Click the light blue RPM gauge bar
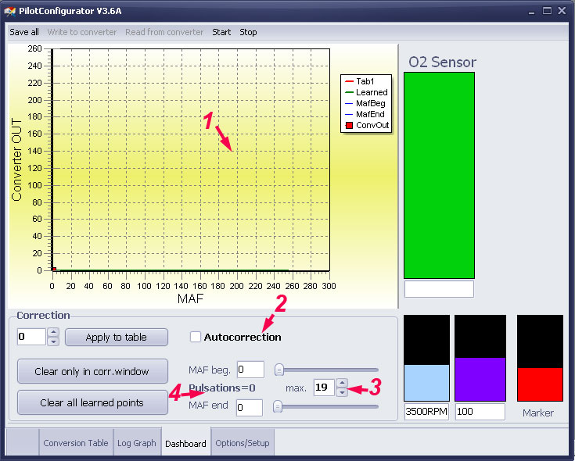Viewport: 575px width, 461px height. click(427, 383)
